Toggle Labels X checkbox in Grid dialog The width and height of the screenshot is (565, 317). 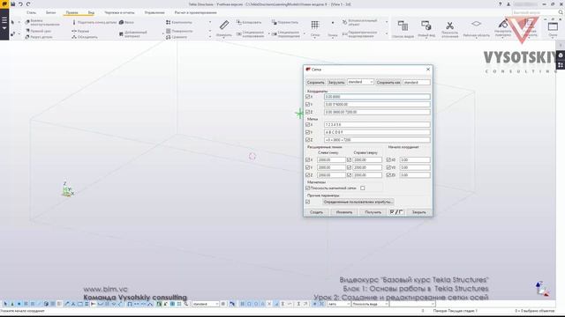coord(308,125)
